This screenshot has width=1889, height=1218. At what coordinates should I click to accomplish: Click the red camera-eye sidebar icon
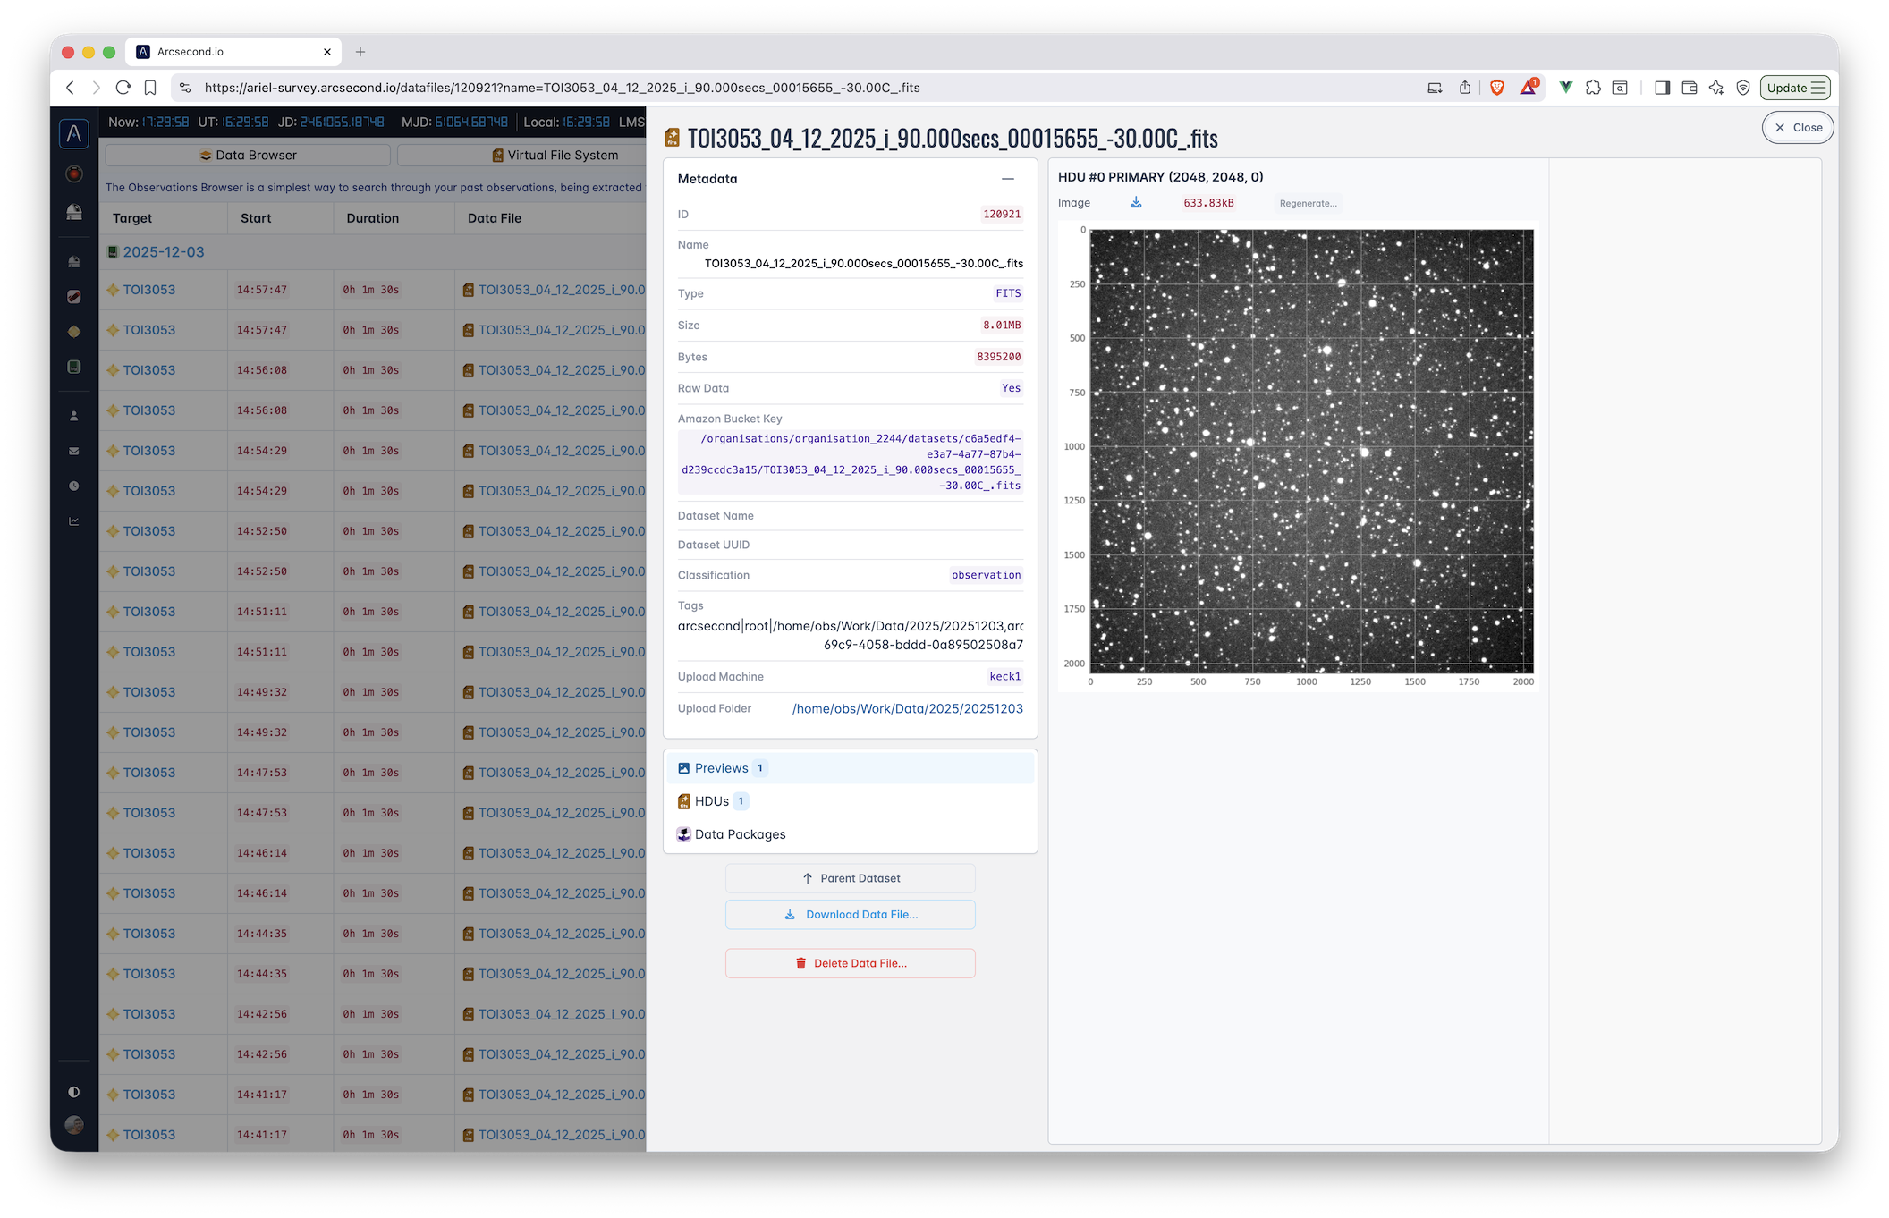click(74, 173)
